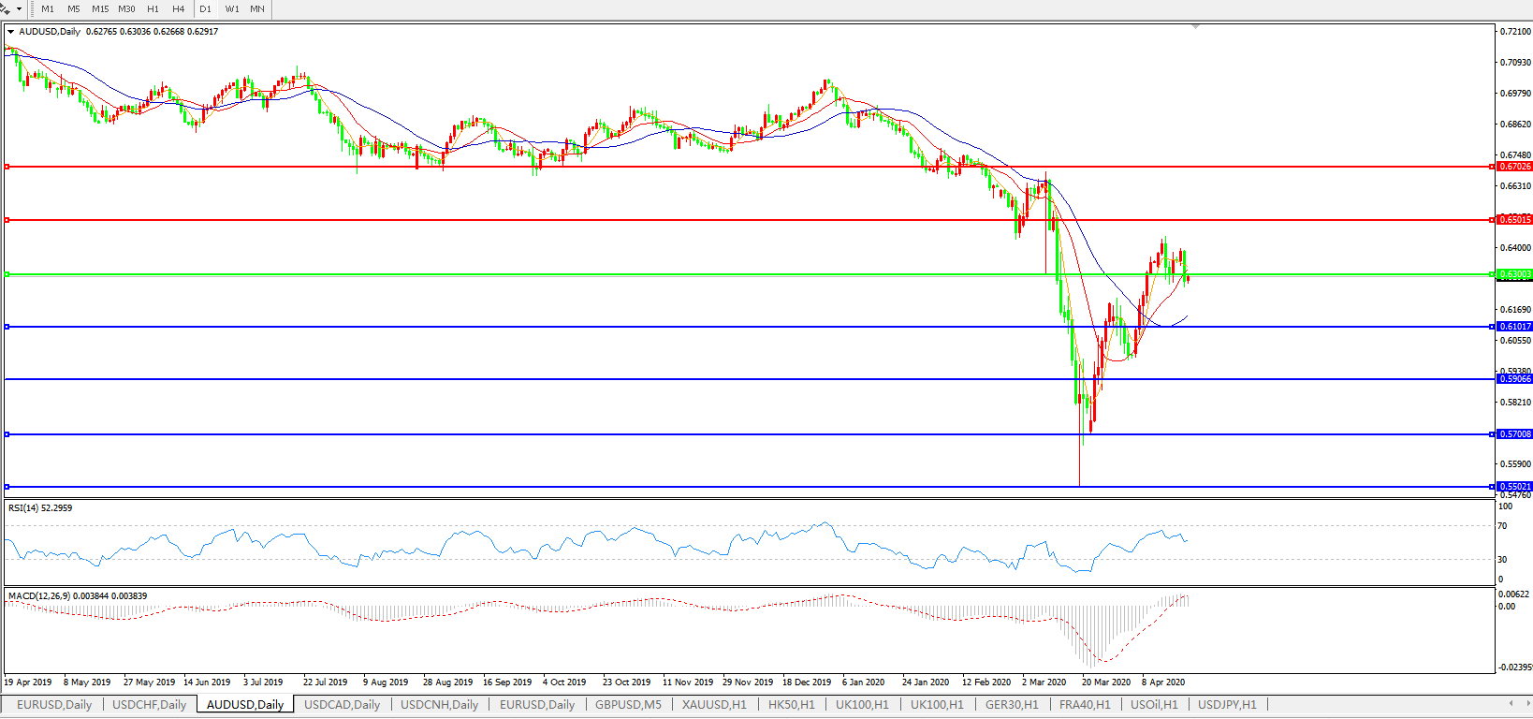The width and height of the screenshot is (1533, 719).
Task: Select the blue 0.61017 line's left handle
Action: [x=7, y=327]
